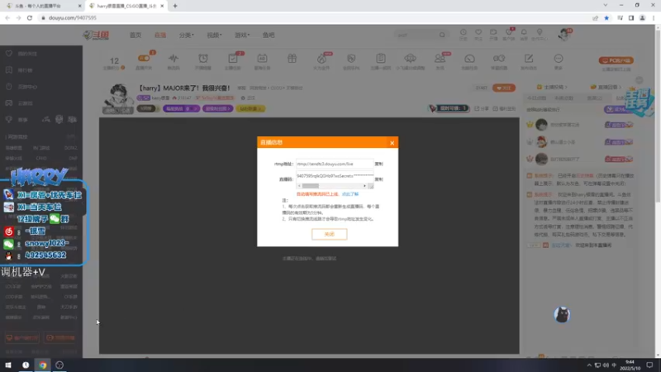661x372 pixels.
Task: Expand the 游戏 dropdown in the top navigation
Action: [242, 35]
